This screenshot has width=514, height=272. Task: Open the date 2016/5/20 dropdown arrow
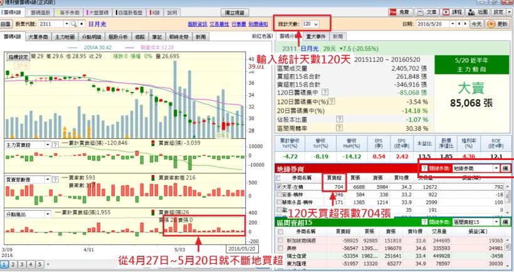click(x=453, y=24)
